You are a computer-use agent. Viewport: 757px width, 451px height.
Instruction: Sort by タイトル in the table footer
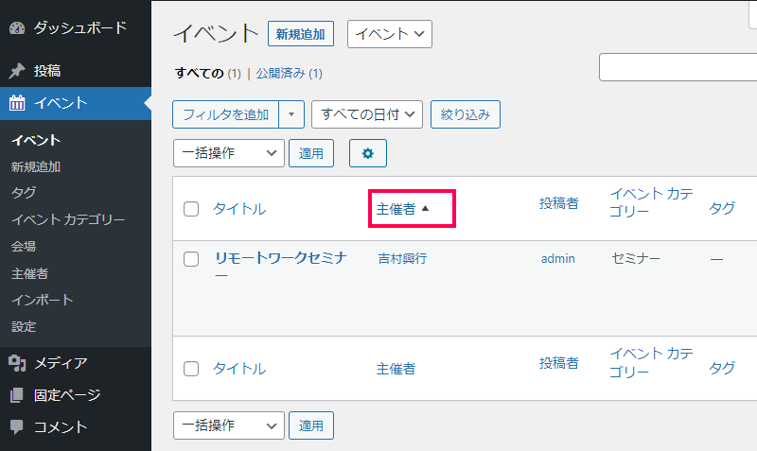[x=239, y=369]
